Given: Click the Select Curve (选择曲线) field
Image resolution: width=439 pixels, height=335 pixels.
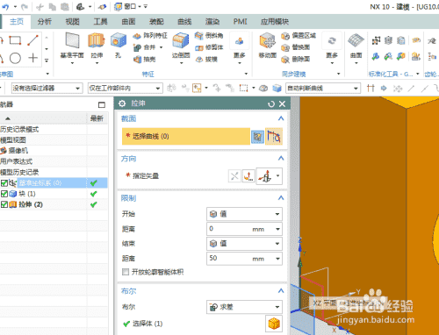Looking at the screenshot, I should tap(186, 136).
